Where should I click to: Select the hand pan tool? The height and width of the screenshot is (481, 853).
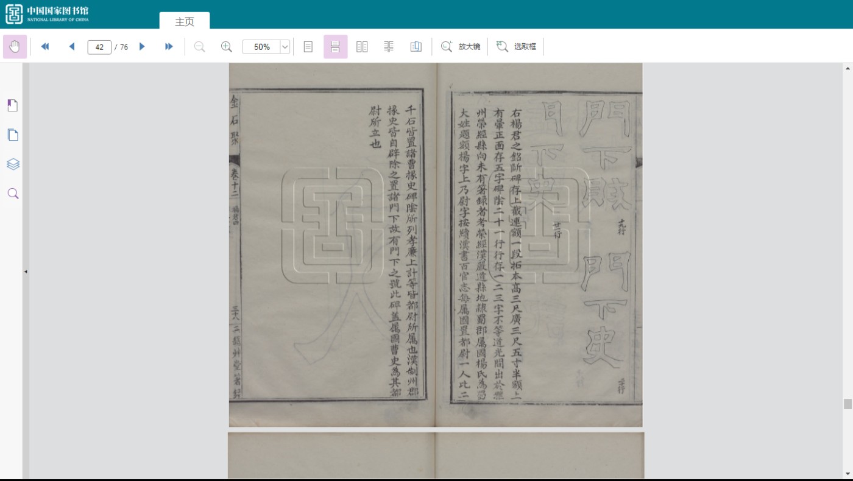[15, 47]
